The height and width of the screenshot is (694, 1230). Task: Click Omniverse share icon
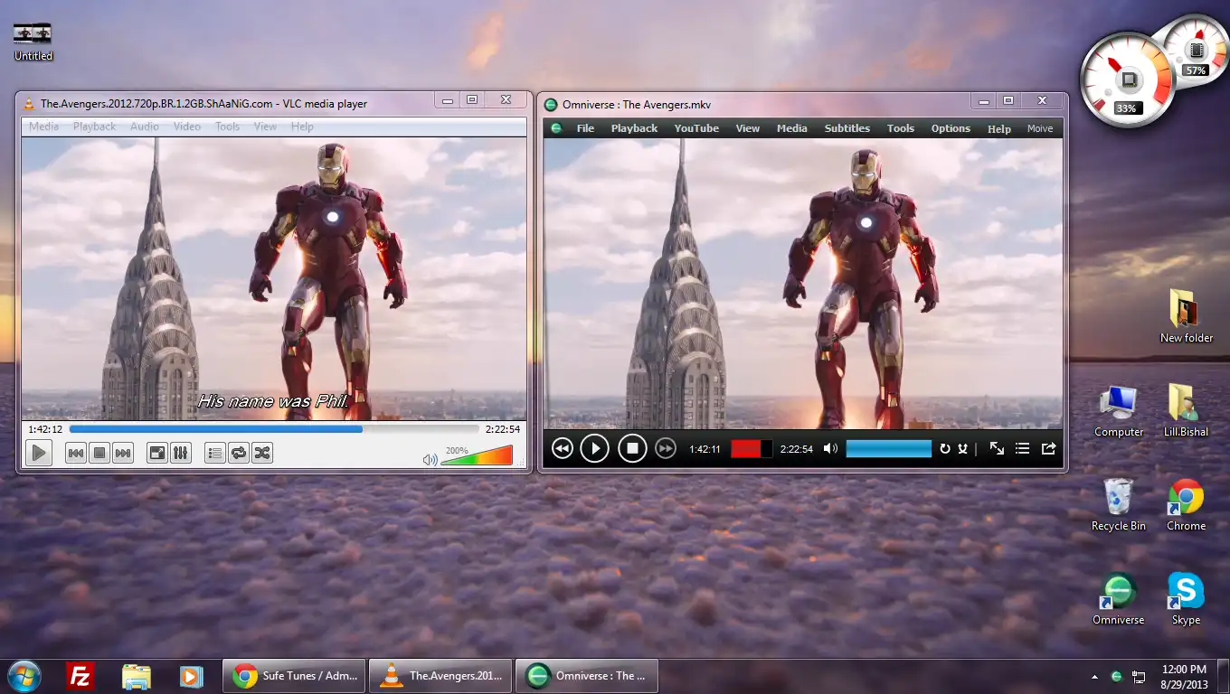pos(1048,448)
